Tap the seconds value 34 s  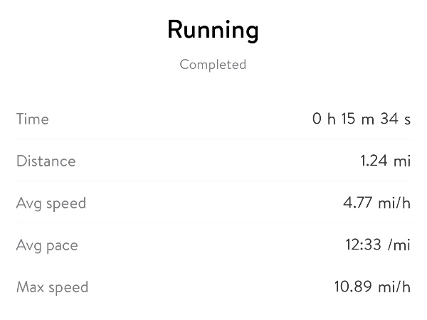pyautogui.click(x=395, y=119)
